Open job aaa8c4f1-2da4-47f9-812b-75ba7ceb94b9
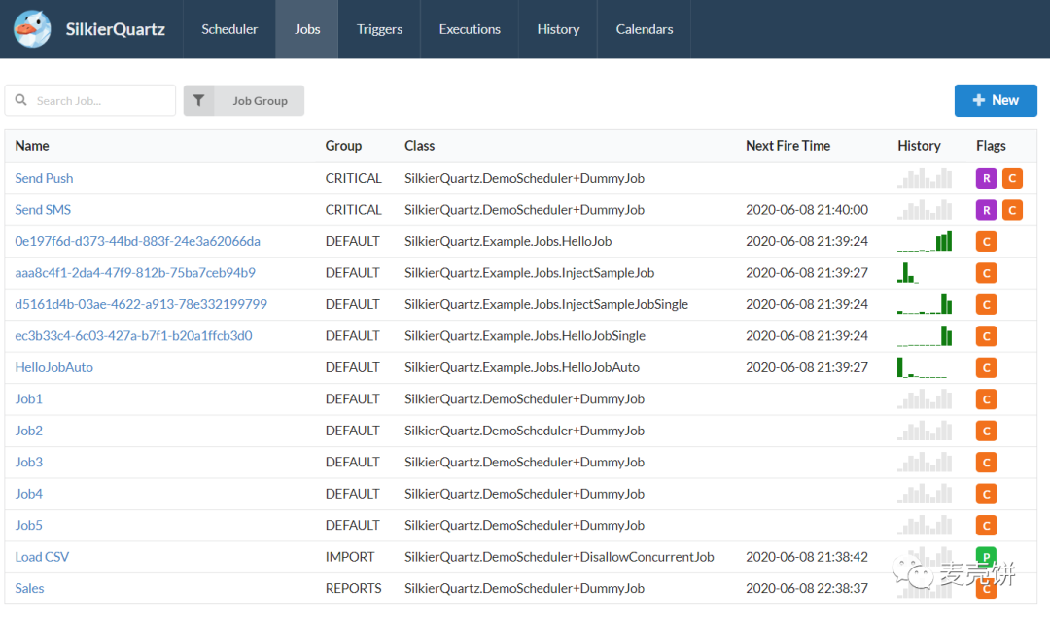Screen dimensions: 1050x620 click(x=135, y=272)
